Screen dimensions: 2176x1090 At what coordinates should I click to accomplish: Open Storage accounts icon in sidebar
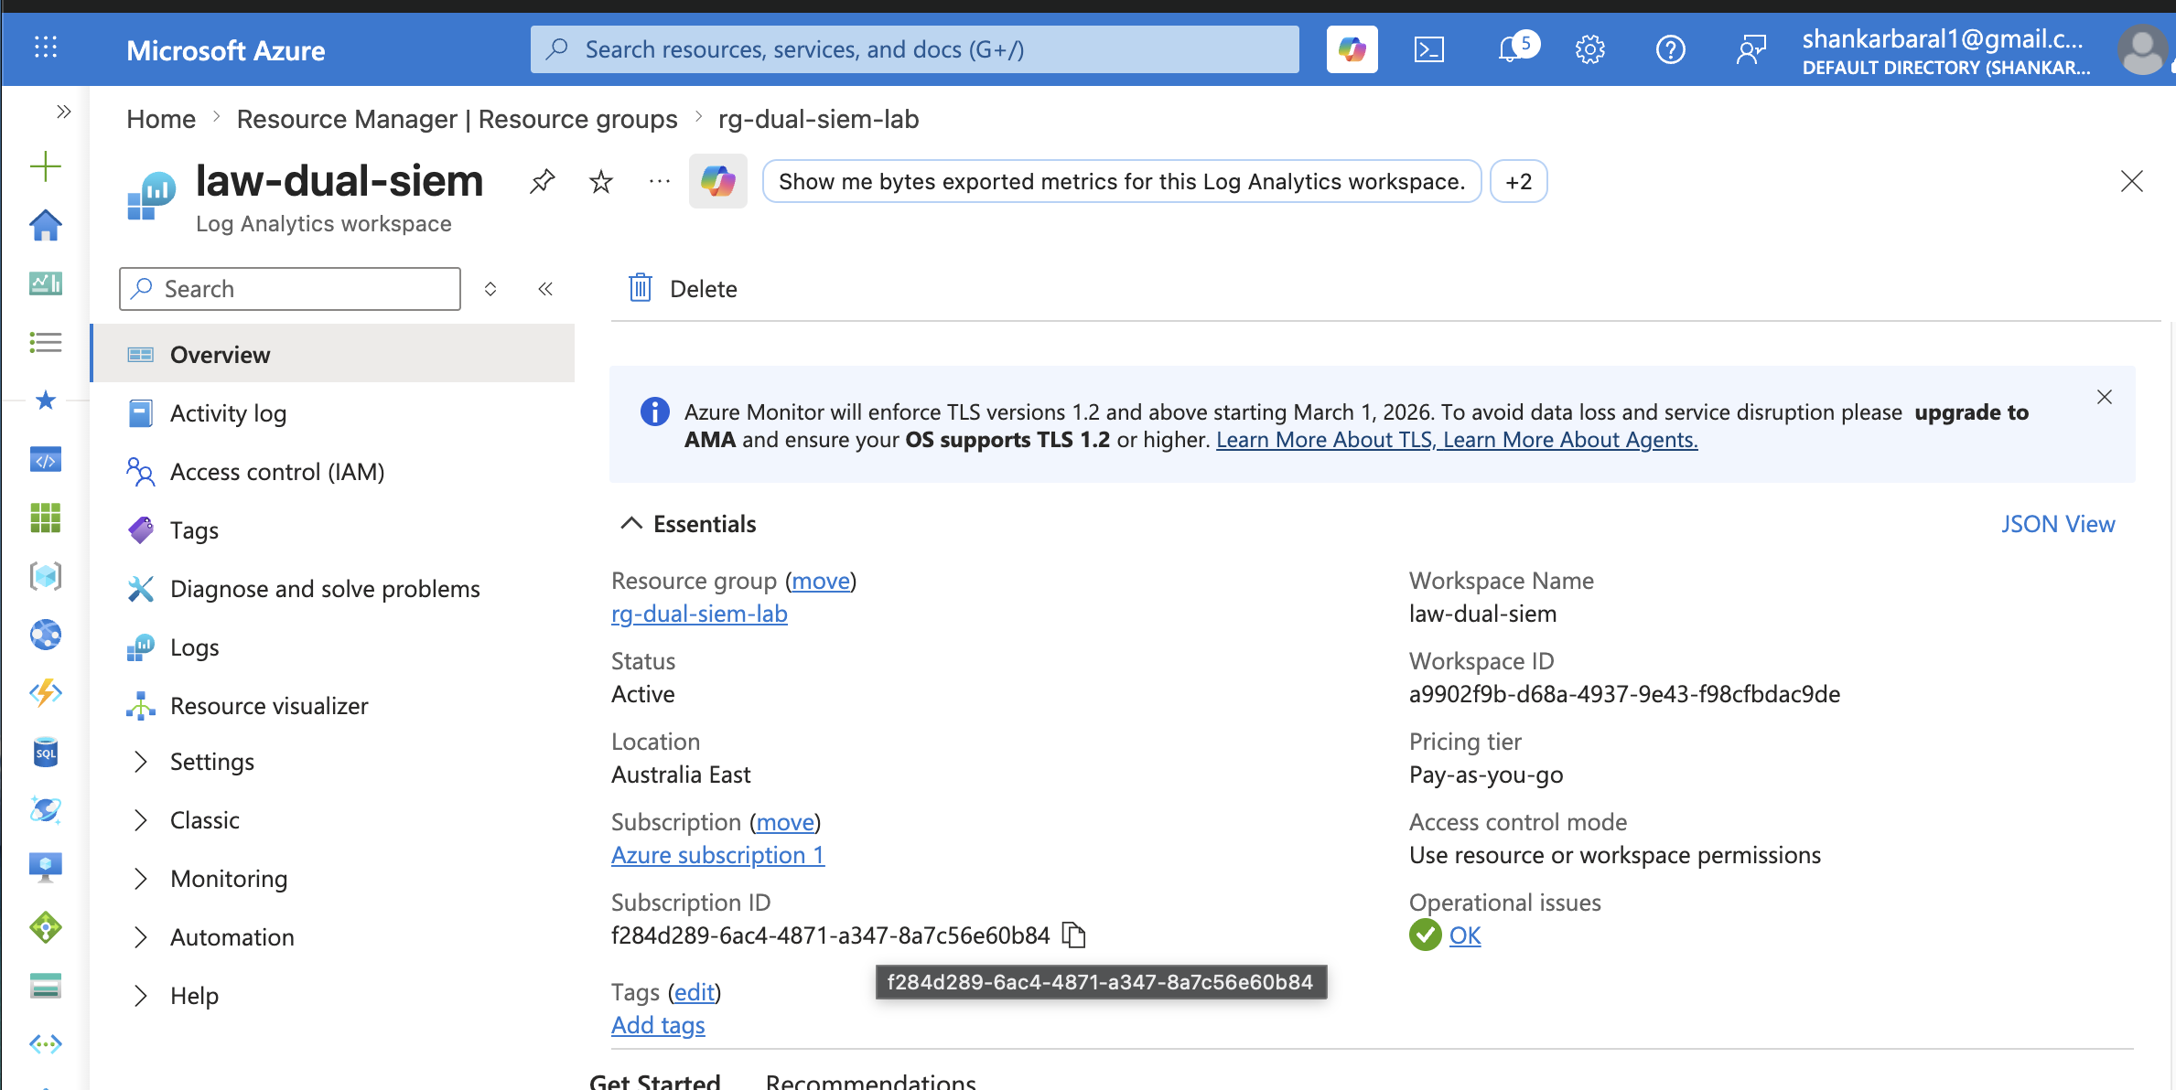pos(46,986)
